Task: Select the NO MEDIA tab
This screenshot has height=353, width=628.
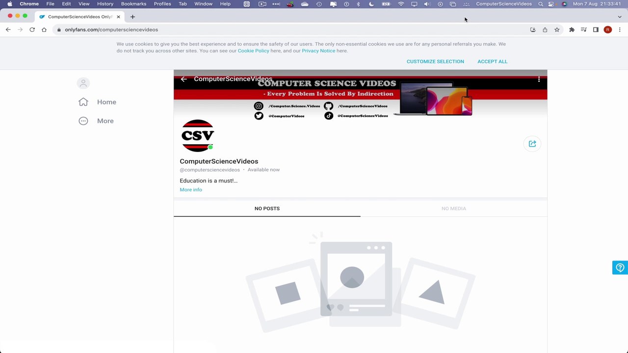Action: click(454, 208)
